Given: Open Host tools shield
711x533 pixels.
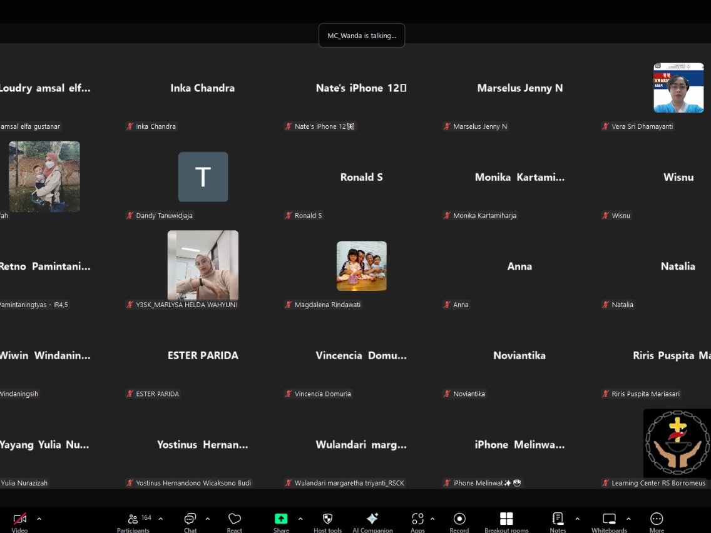Looking at the screenshot, I should point(327,519).
